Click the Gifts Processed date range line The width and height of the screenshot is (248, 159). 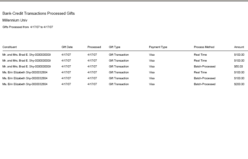(28, 27)
